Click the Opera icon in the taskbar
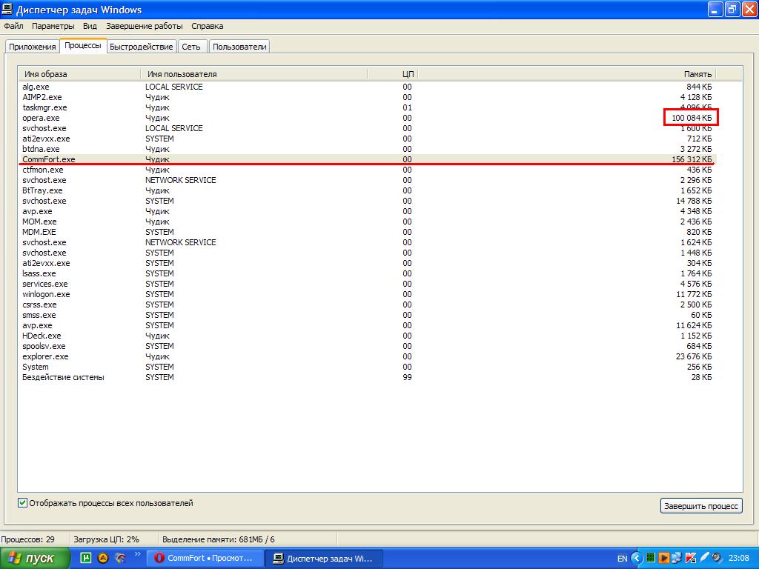 (159, 558)
